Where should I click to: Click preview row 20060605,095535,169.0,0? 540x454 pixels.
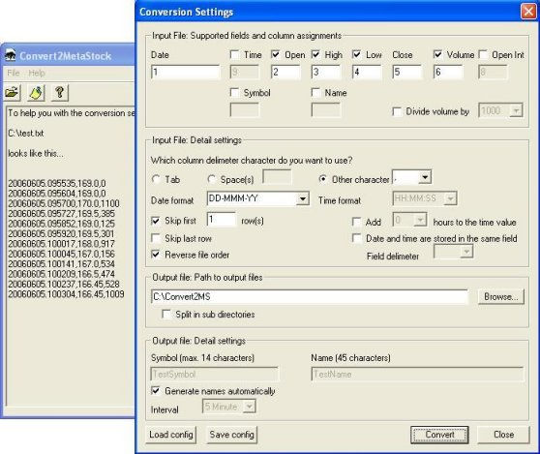[x=57, y=183]
